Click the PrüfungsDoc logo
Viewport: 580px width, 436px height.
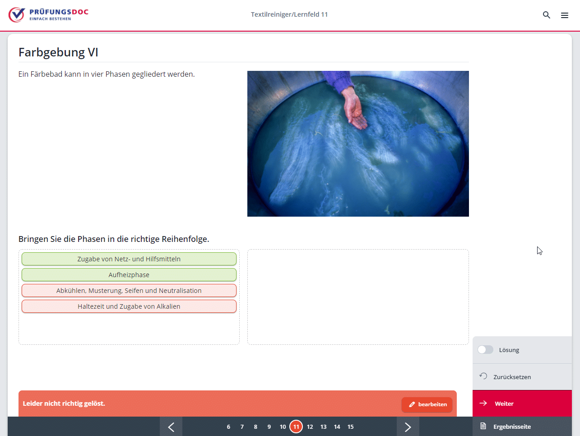[x=48, y=14]
